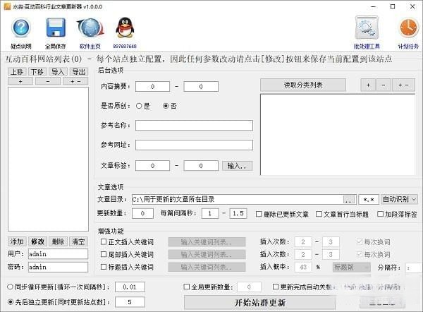Click the 添加 site button
The width and height of the screenshot is (423, 312).
click(x=17, y=241)
